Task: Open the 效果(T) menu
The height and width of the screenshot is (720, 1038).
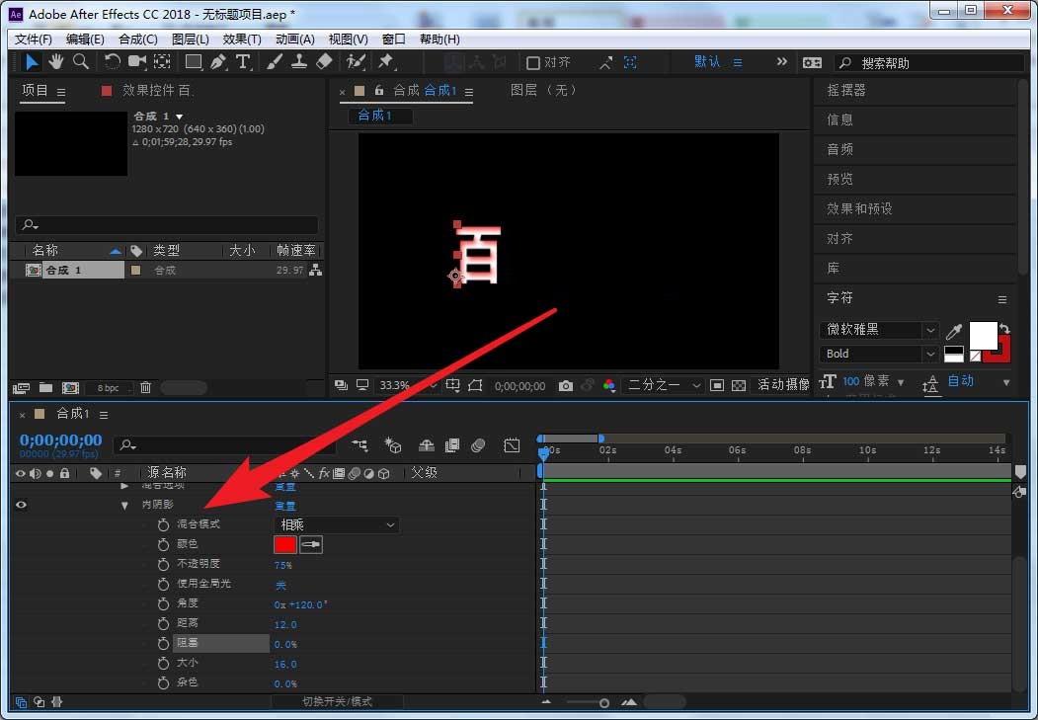Action: [242, 39]
